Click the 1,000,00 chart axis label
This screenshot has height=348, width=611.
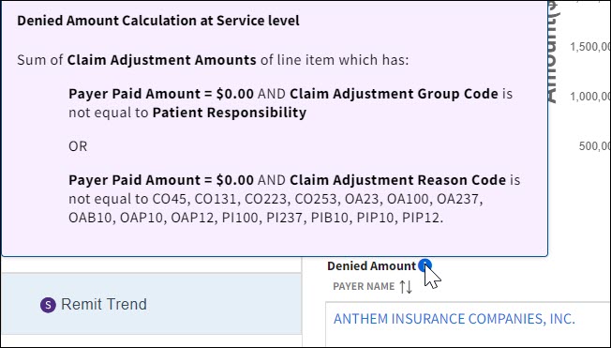(590, 97)
